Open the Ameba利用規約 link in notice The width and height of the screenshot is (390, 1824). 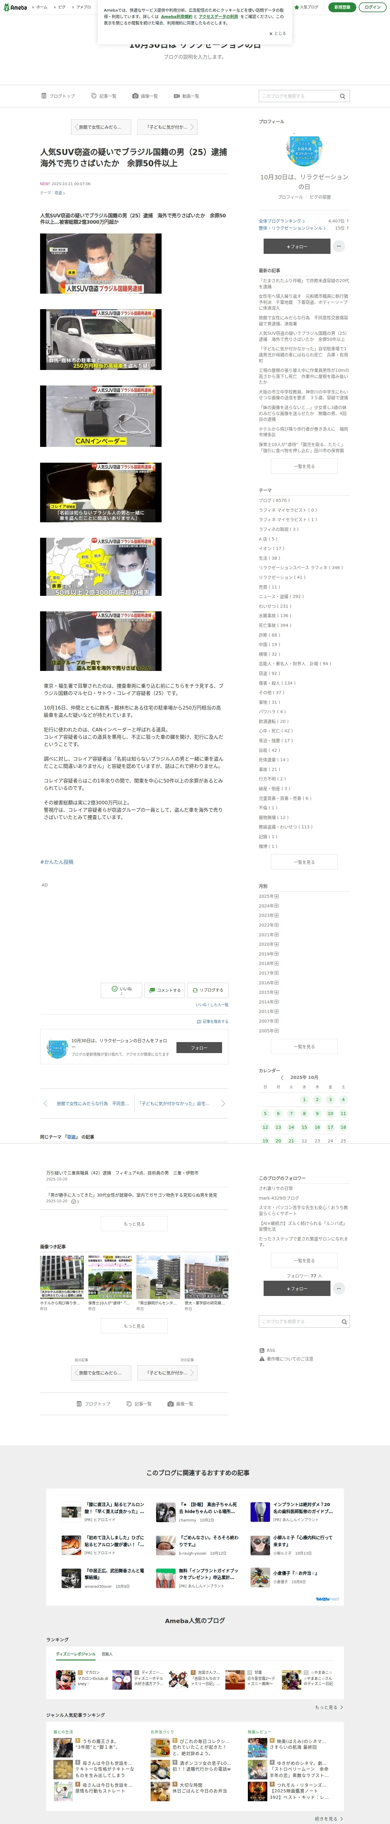click(x=176, y=16)
